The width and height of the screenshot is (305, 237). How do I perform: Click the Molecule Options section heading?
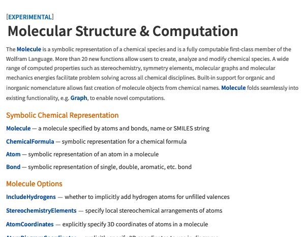[x=34, y=184]
